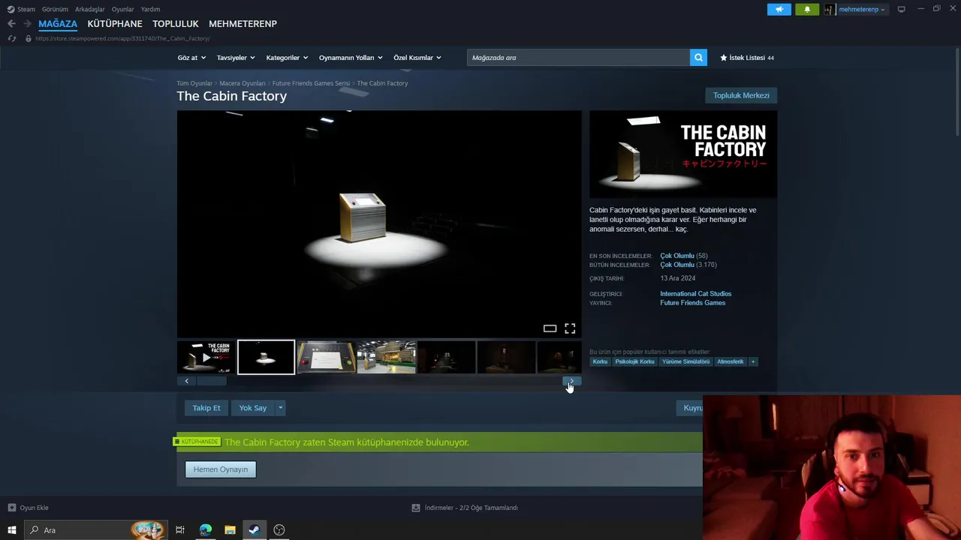Open Task View on the taskbar
Screen dimensions: 961x540
coord(180,530)
